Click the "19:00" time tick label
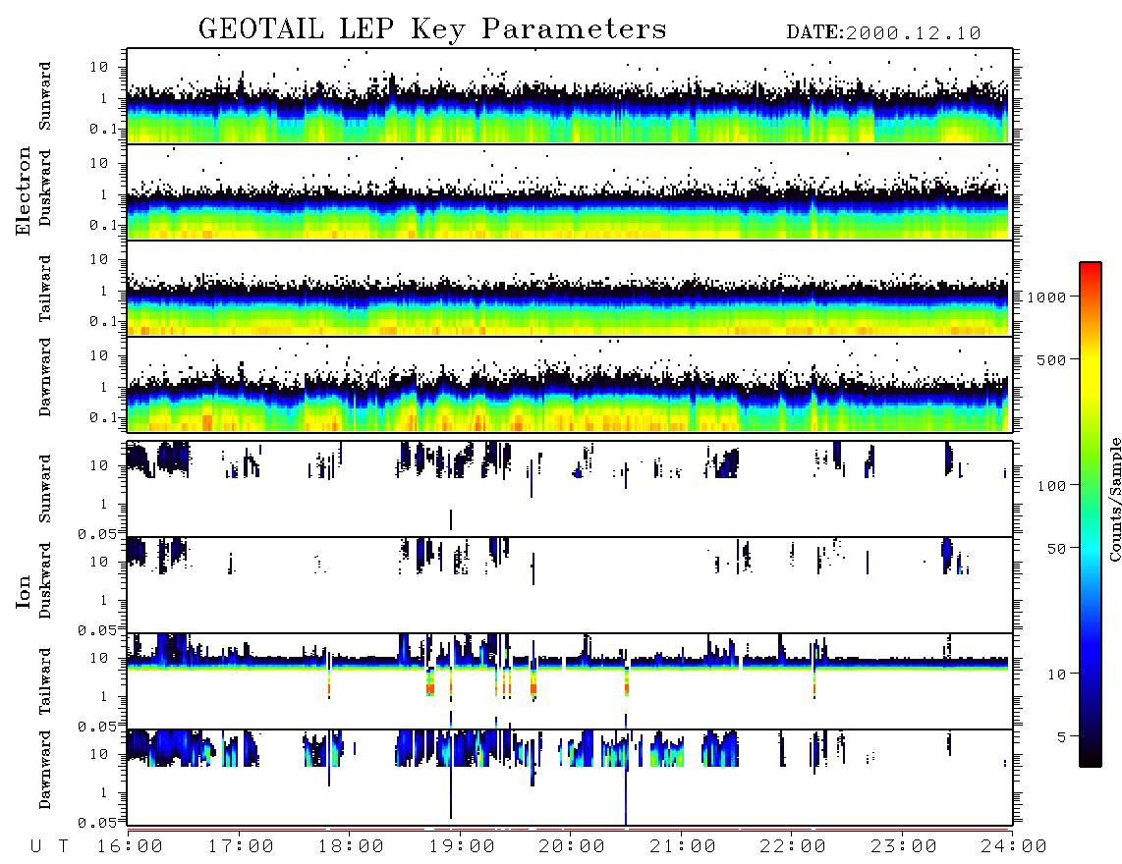 tap(462, 847)
